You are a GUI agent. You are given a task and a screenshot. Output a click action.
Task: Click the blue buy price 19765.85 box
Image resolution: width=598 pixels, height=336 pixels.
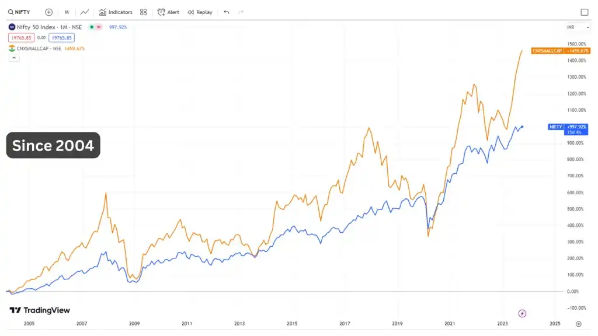(61, 38)
